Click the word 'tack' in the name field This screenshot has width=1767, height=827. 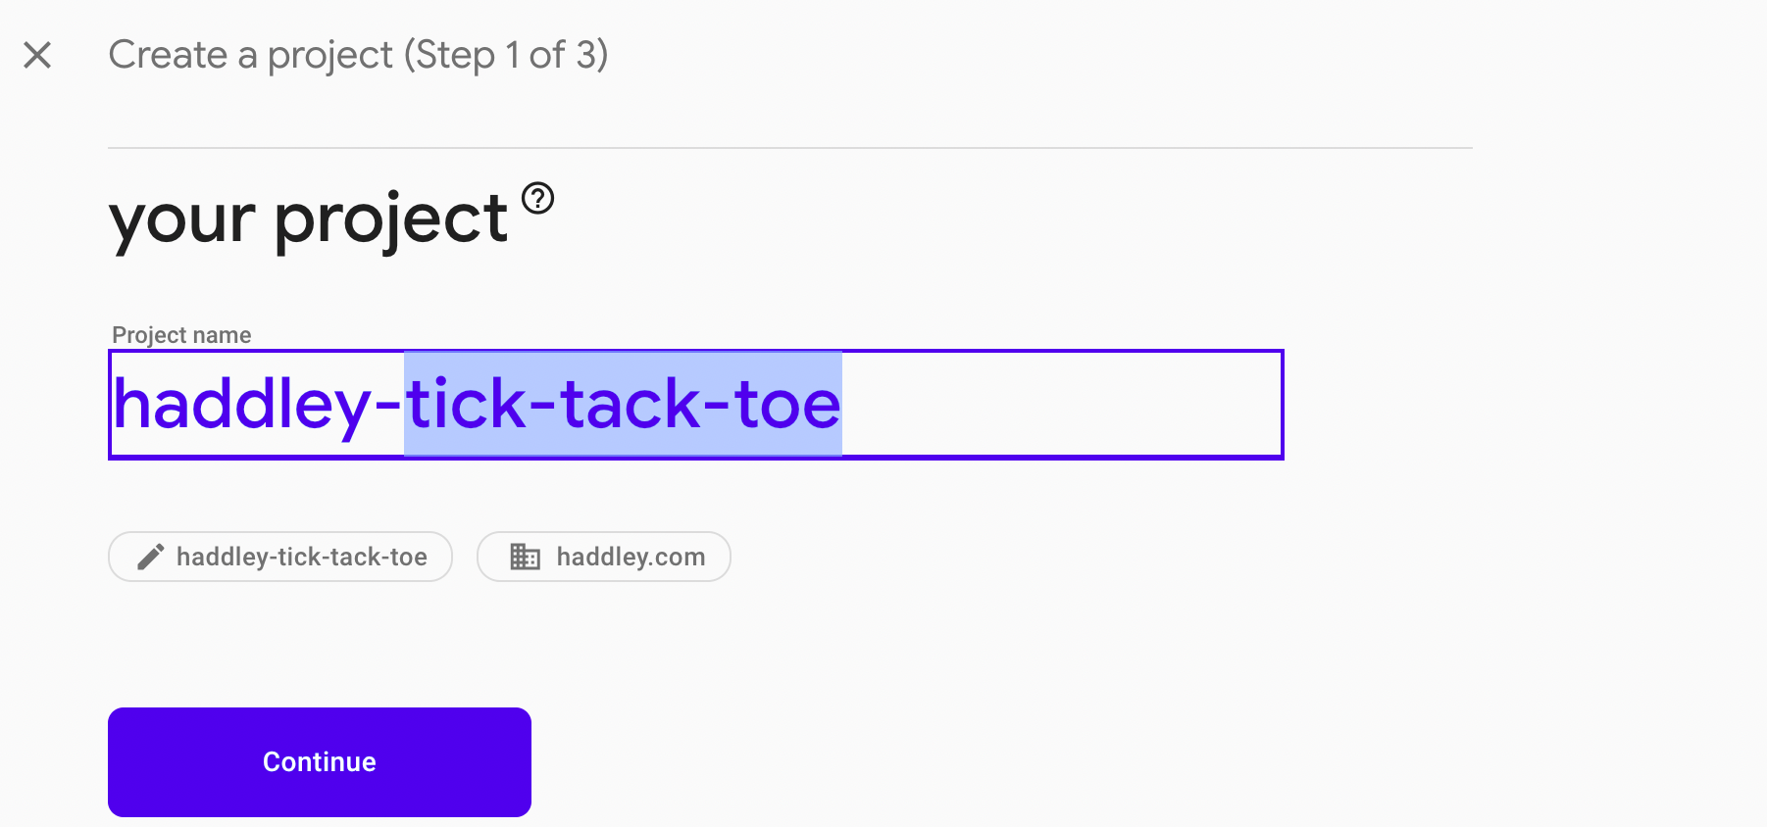click(x=631, y=404)
